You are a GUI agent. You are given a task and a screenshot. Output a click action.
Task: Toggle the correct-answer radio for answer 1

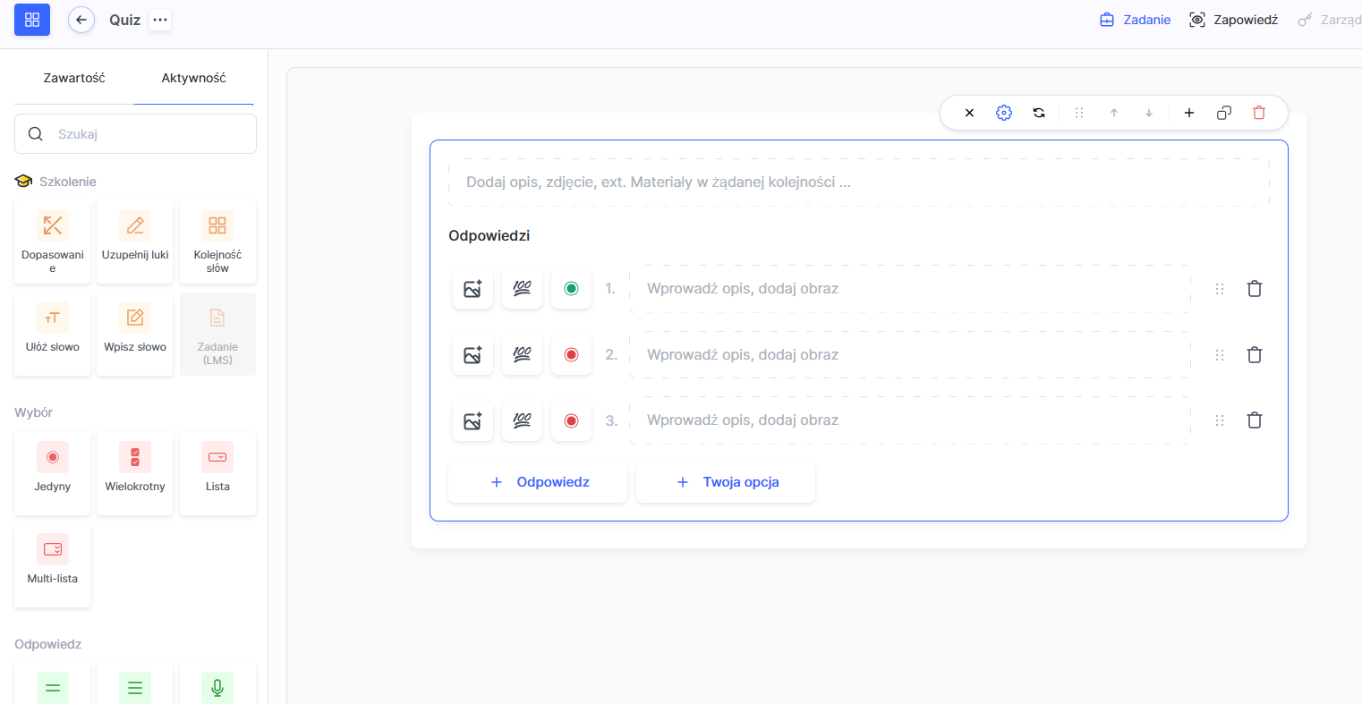click(571, 289)
